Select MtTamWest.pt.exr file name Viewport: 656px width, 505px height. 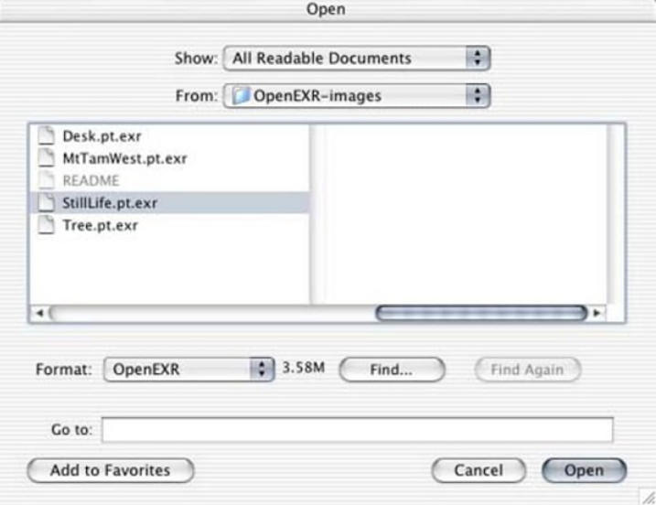(x=124, y=158)
